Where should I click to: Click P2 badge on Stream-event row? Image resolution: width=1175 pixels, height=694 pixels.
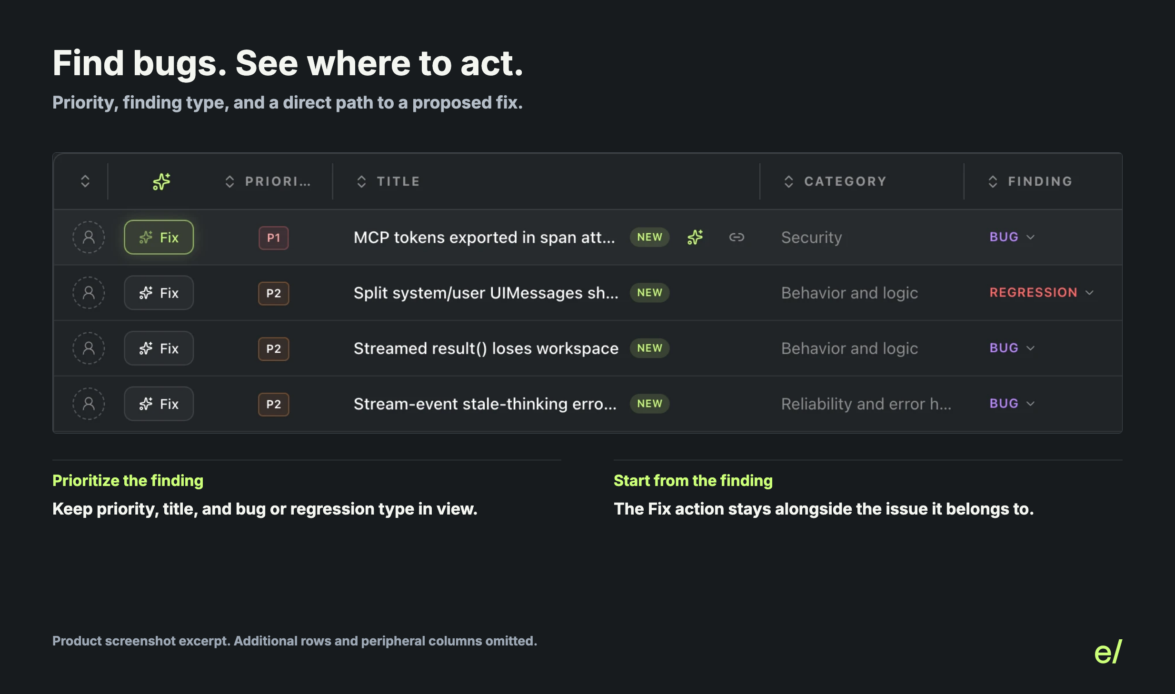click(x=274, y=404)
